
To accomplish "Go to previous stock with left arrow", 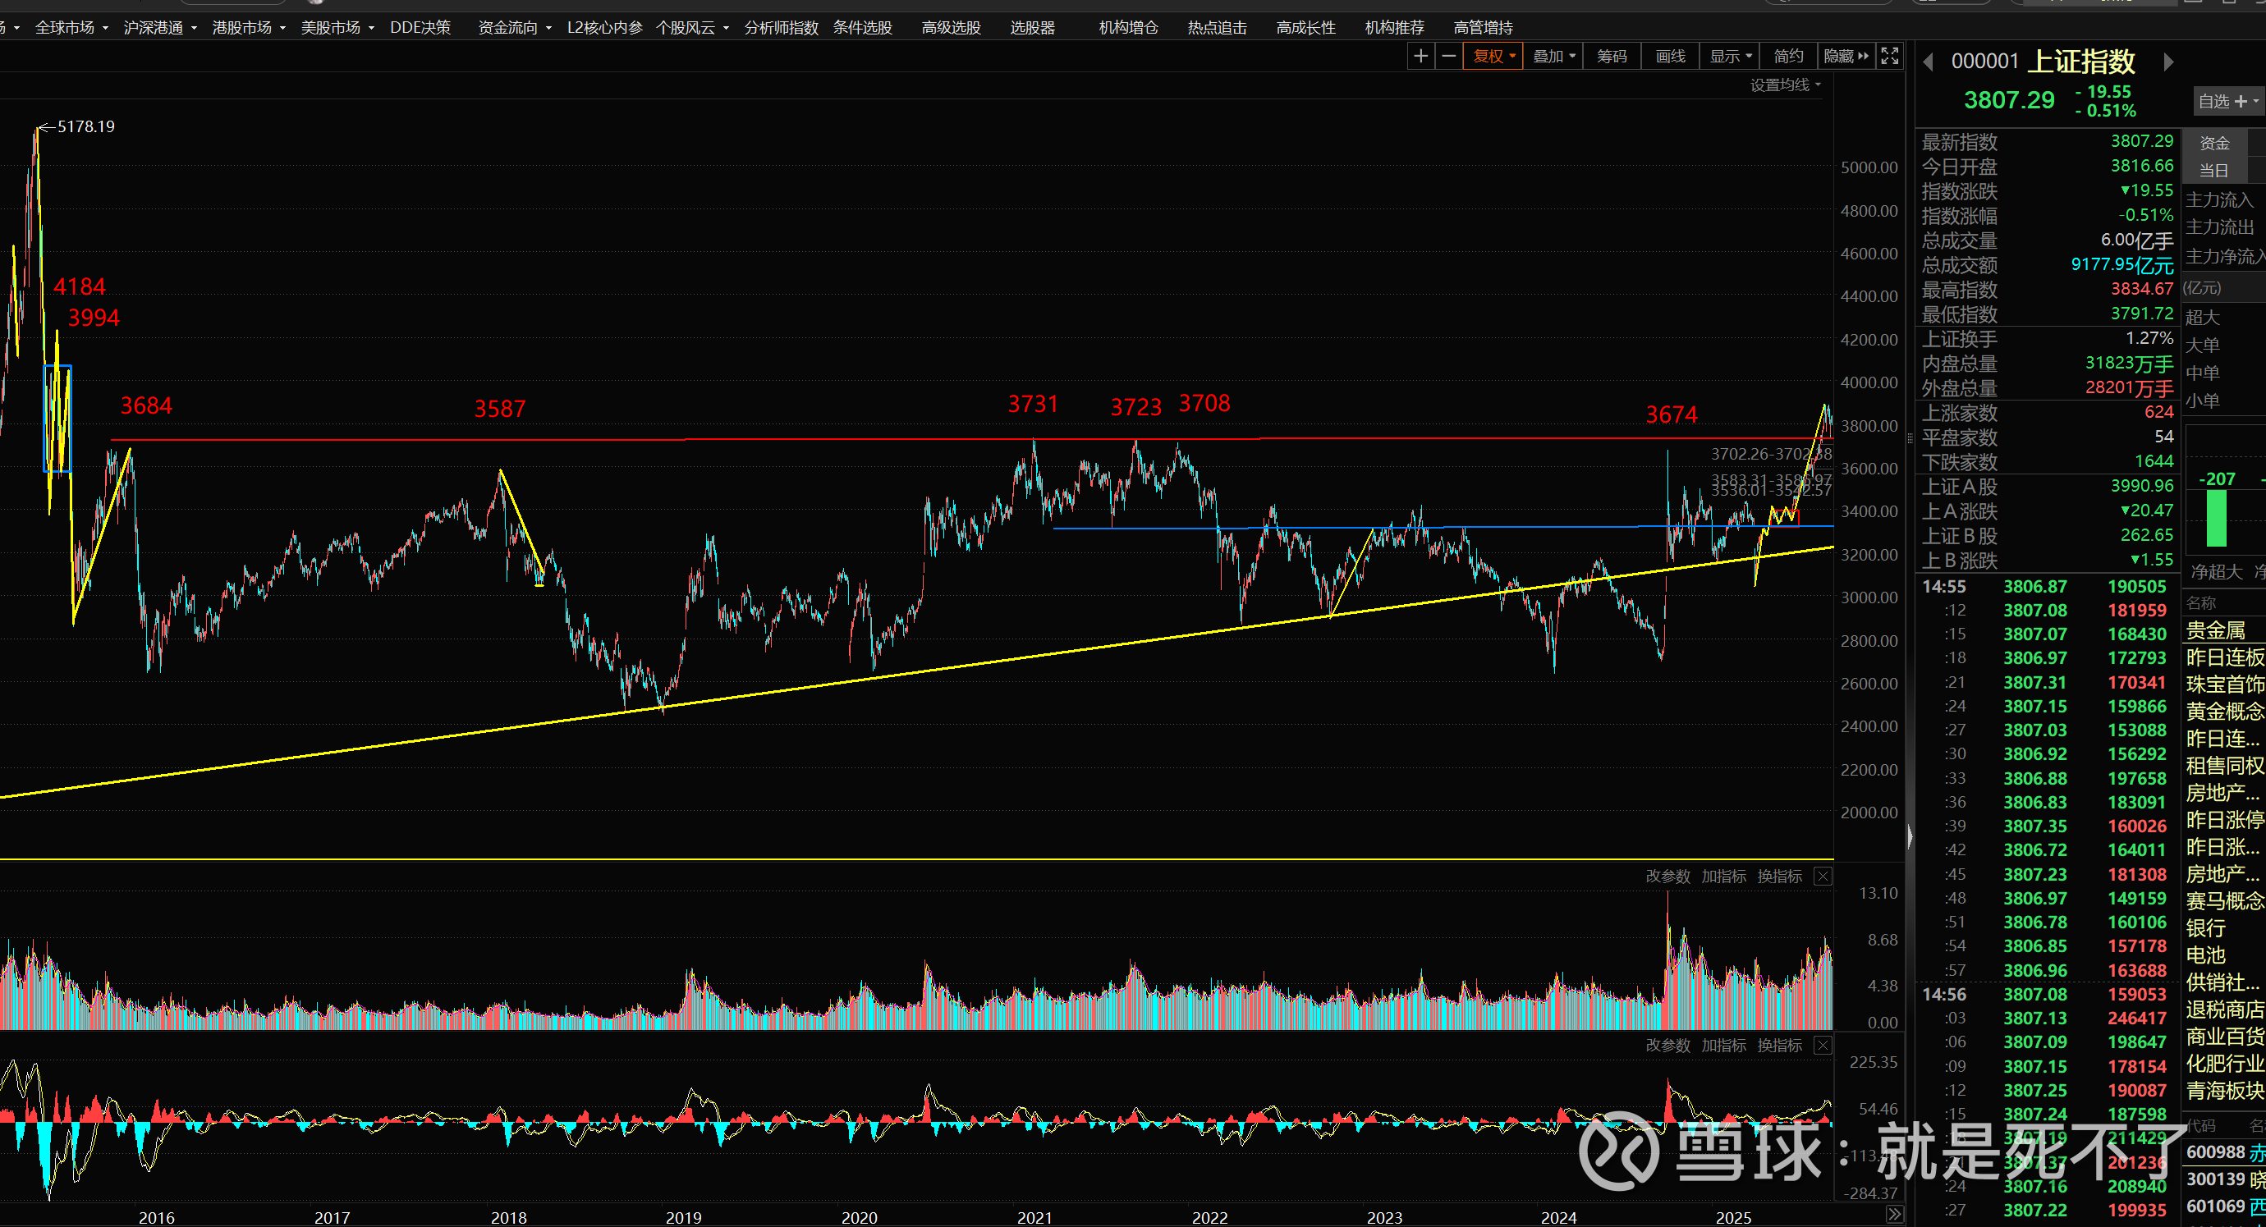I will tap(1929, 62).
